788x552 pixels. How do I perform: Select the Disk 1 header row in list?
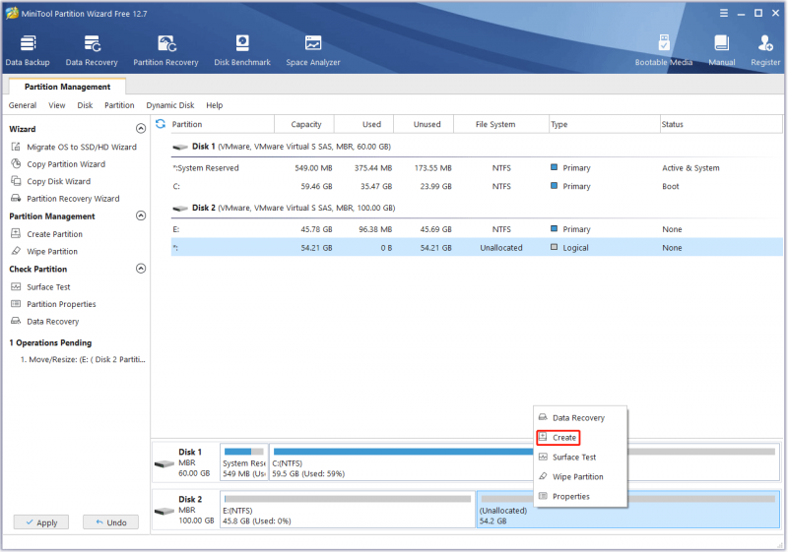click(477, 147)
